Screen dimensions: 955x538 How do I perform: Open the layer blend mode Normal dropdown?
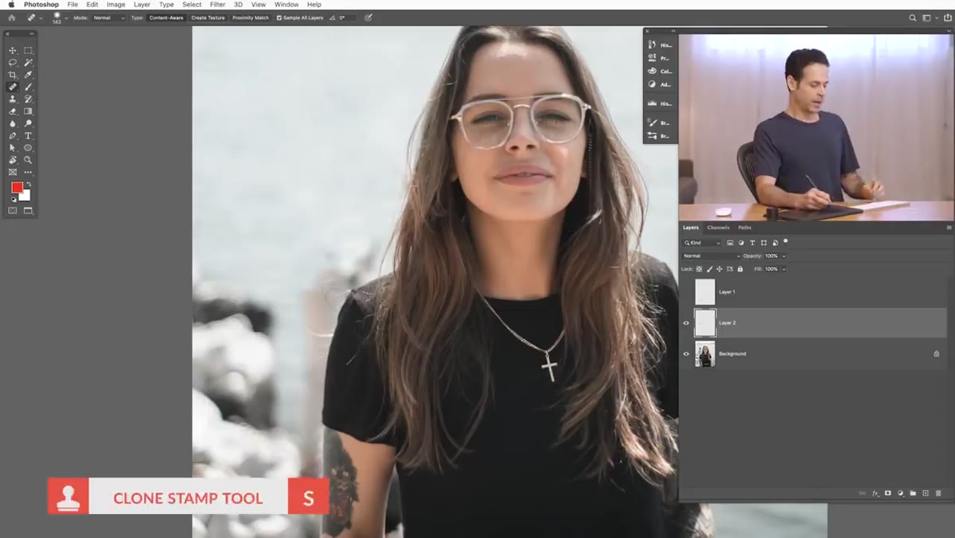(x=711, y=256)
